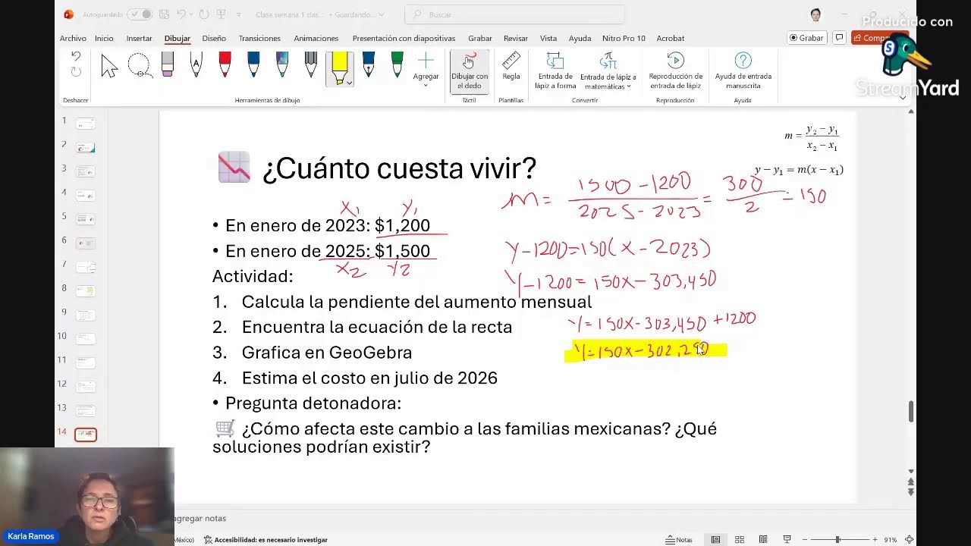This screenshot has height=546, width=971.
Task: Click Accesibilidad: es necesario investigar
Action: [x=266, y=540]
